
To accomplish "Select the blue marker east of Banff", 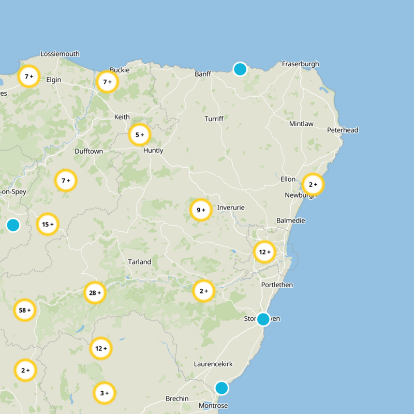I will pos(240,69).
